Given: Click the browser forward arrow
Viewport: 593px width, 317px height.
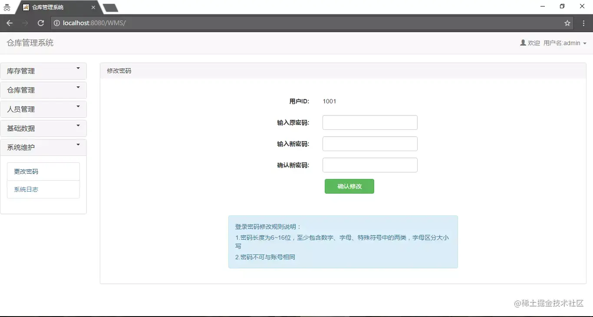Looking at the screenshot, I should point(25,23).
